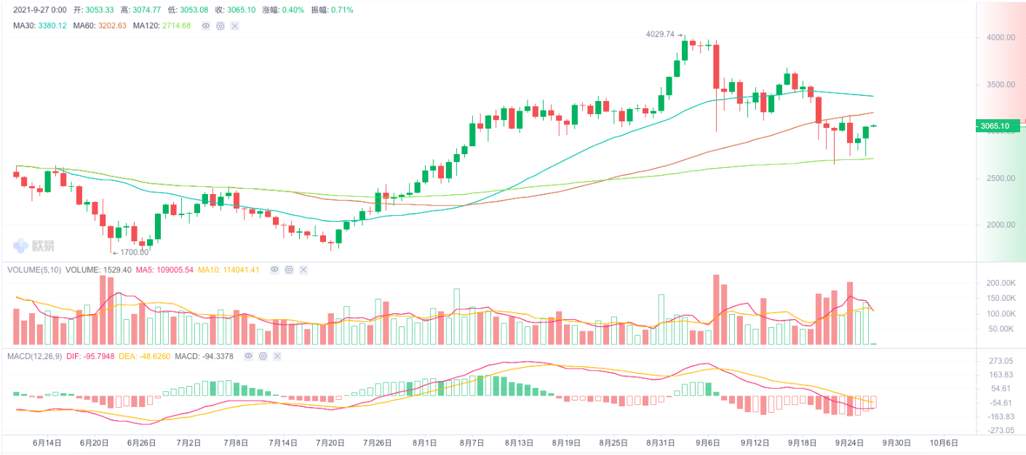Close the MACD(12,26,9) indicator panel
Screen dimensions: 1026x455
pyautogui.click(x=278, y=356)
